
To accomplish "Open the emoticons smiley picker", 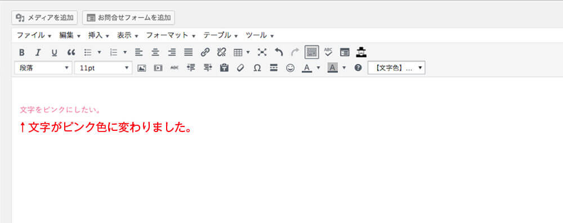I will 290,68.
